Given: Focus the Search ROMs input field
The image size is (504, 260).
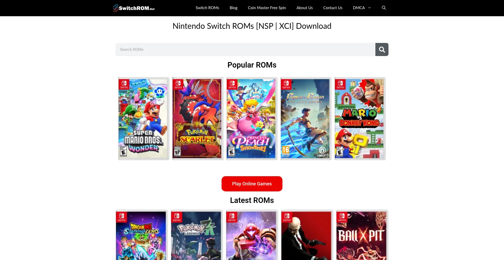Looking at the screenshot, I should (x=245, y=49).
